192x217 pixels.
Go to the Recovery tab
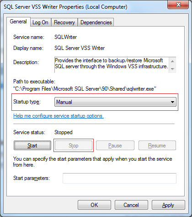coord(64,22)
